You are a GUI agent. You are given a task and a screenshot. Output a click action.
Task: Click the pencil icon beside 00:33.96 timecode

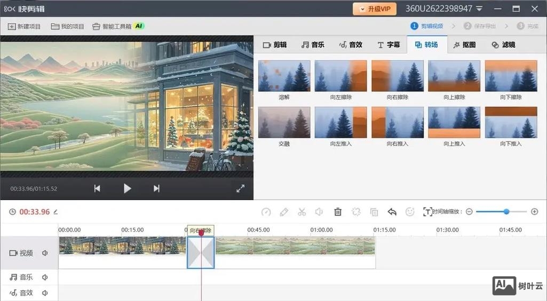pos(56,212)
